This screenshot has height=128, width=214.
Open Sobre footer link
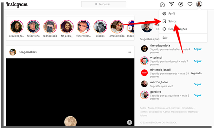tap(143, 108)
